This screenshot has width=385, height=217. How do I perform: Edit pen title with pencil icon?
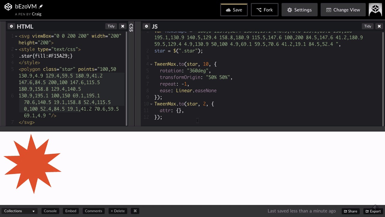41,6
